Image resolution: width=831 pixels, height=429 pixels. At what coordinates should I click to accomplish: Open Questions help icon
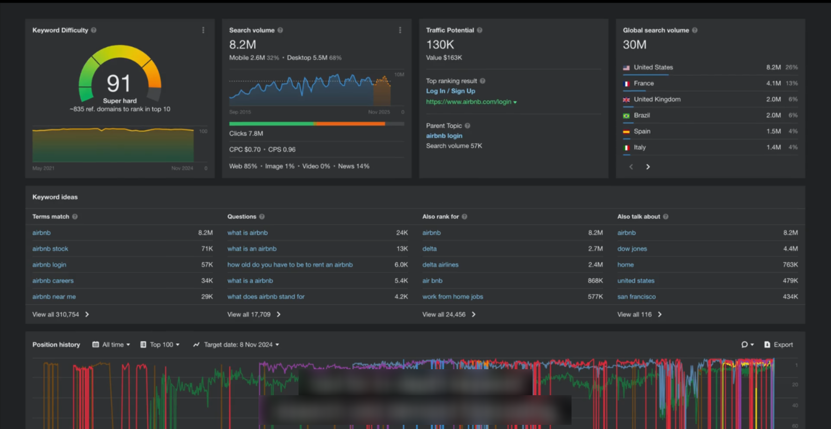(x=262, y=217)
